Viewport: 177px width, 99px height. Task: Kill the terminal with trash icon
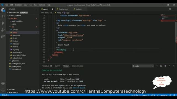coord(165,66)
